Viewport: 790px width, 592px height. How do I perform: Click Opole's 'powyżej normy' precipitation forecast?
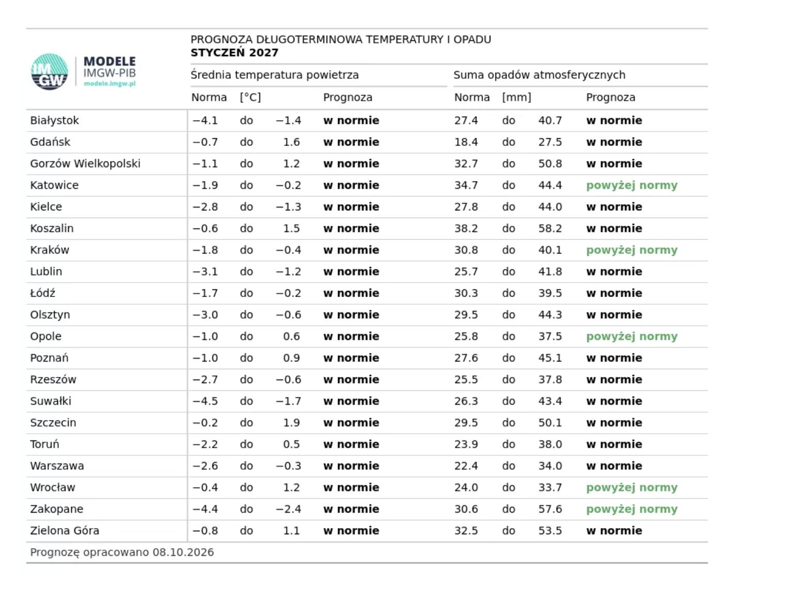tap(632, 336)
